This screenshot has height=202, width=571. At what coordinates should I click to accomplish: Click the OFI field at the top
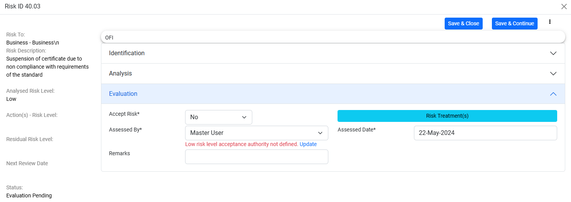point(333,38)
